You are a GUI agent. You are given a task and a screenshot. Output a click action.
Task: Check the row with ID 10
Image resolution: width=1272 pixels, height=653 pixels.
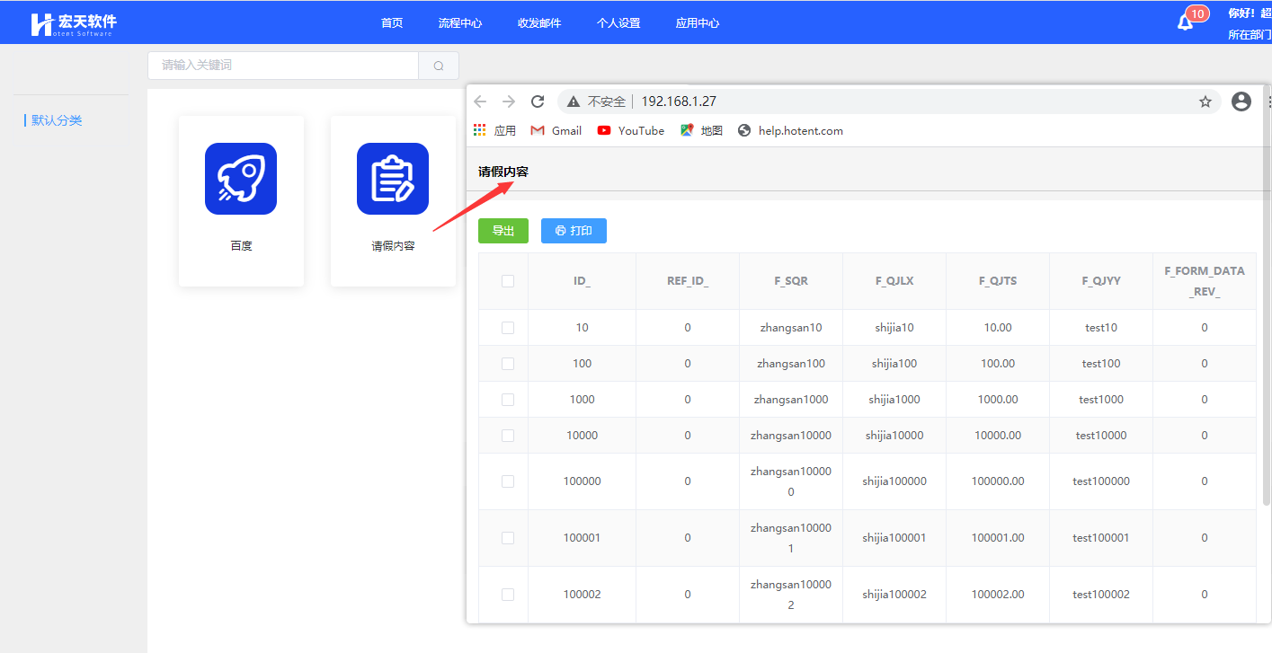pos(508,328)
